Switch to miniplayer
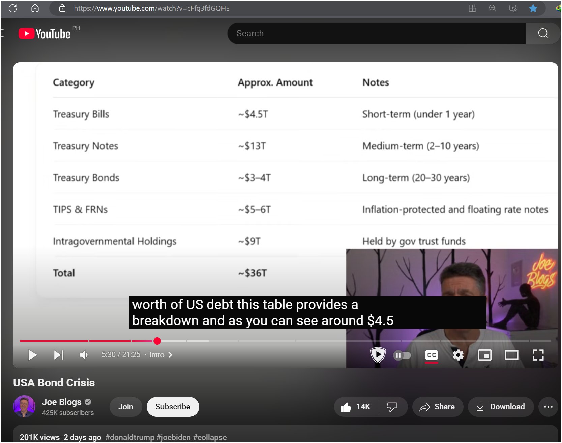The height and width of the screenshot is (443, 562). 484,355
